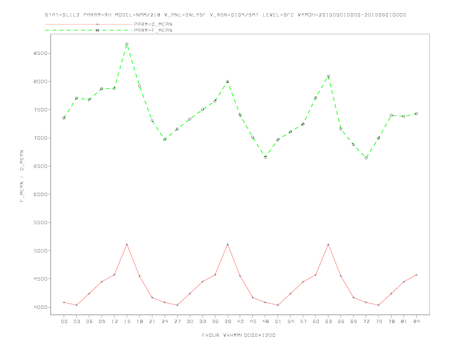Select the last F_MEAN marker at hour 84

coord(416,113)
